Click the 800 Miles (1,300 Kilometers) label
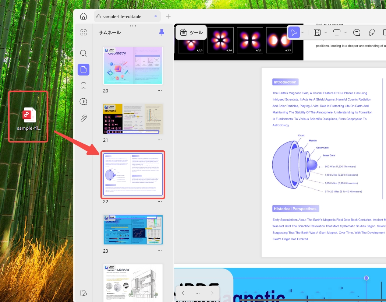The width and height of the screenshot is (386, 302). click(x=340, y=166)
